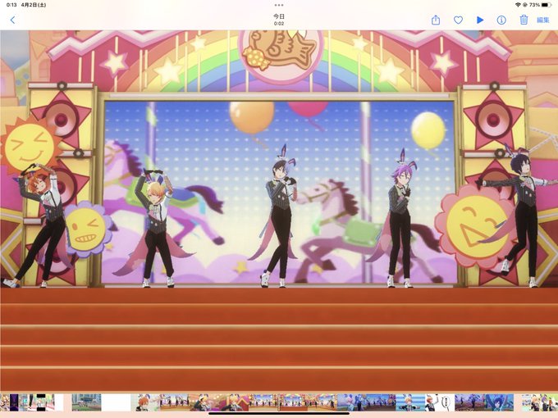
Task: Select the street building thumbnail in filmstrip
Action: [x=86, y=402]
